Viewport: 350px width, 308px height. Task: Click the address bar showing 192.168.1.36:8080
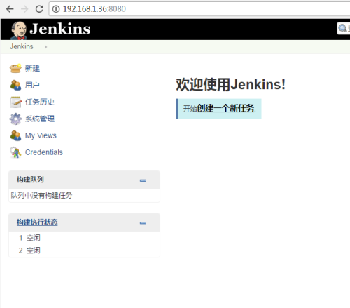coord(199,9)
